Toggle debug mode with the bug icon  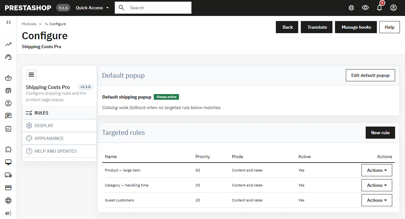click(x=351, y=8)
